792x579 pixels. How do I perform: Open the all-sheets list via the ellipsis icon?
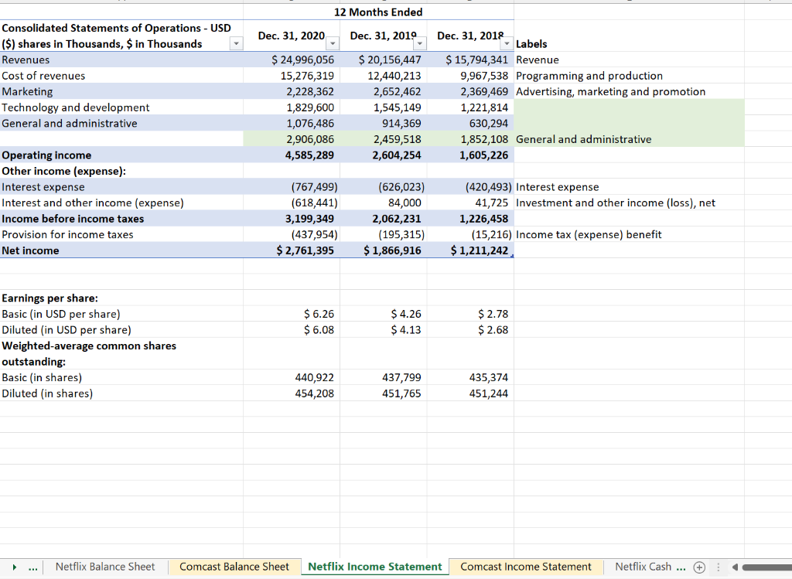click(x=32, y=567)
